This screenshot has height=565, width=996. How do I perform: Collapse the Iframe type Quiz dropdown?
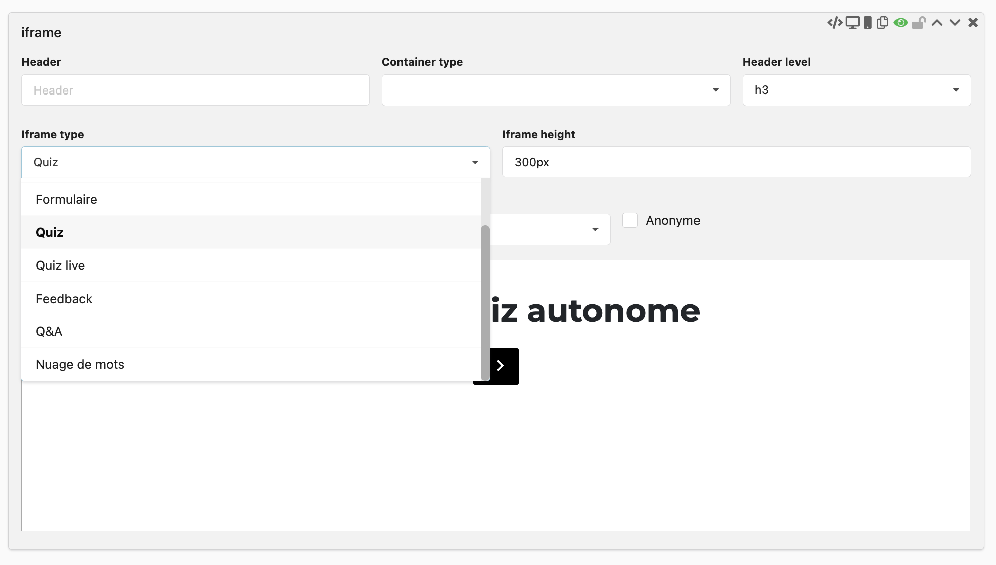point(255,162)
